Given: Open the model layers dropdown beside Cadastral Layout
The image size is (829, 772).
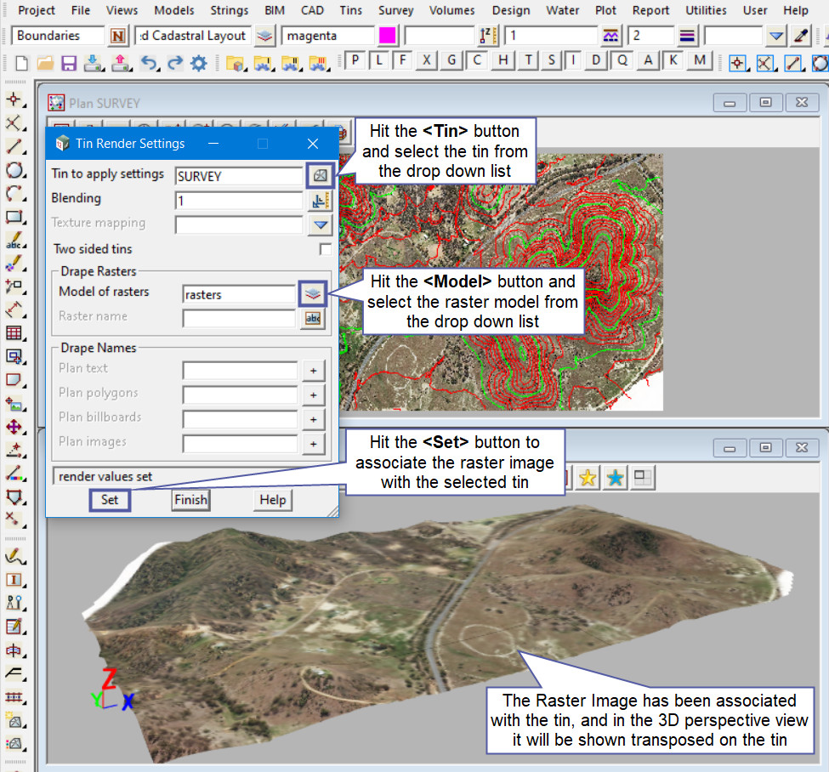Looking at the screenshot, I should tap(266, 36).
